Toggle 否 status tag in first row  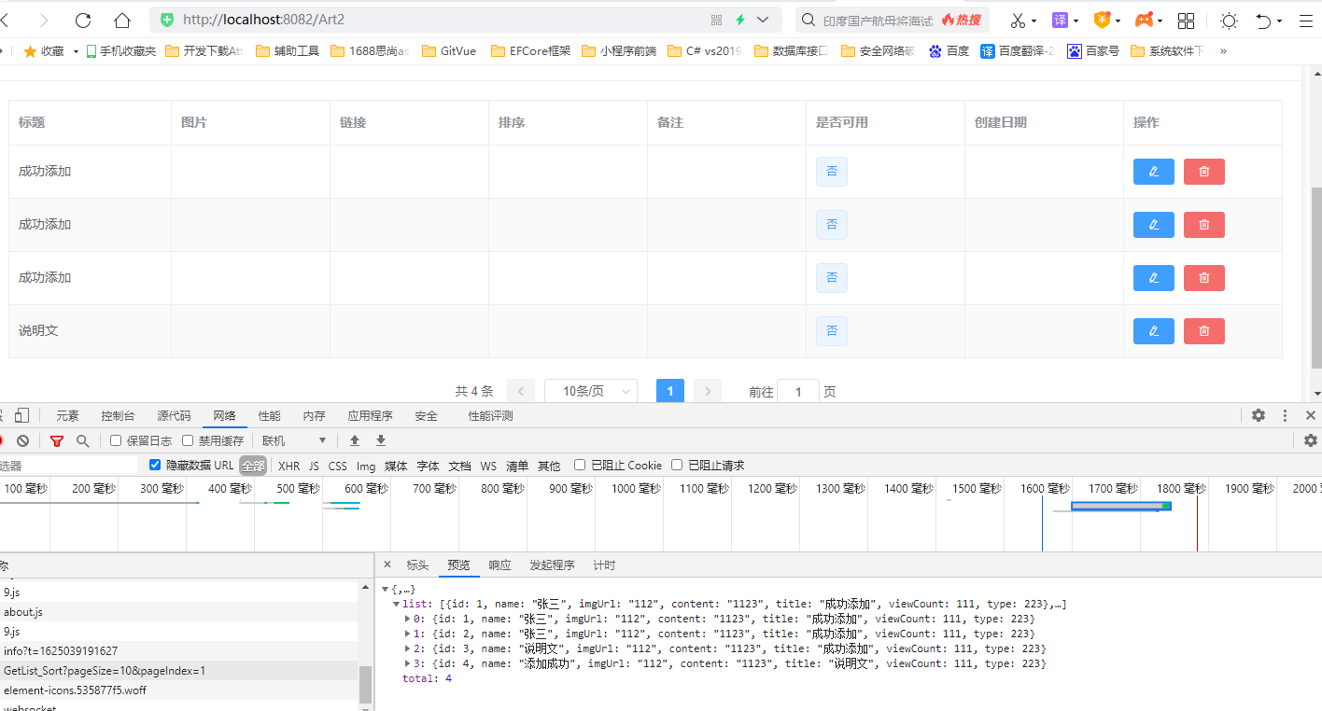tap(832, 172)
